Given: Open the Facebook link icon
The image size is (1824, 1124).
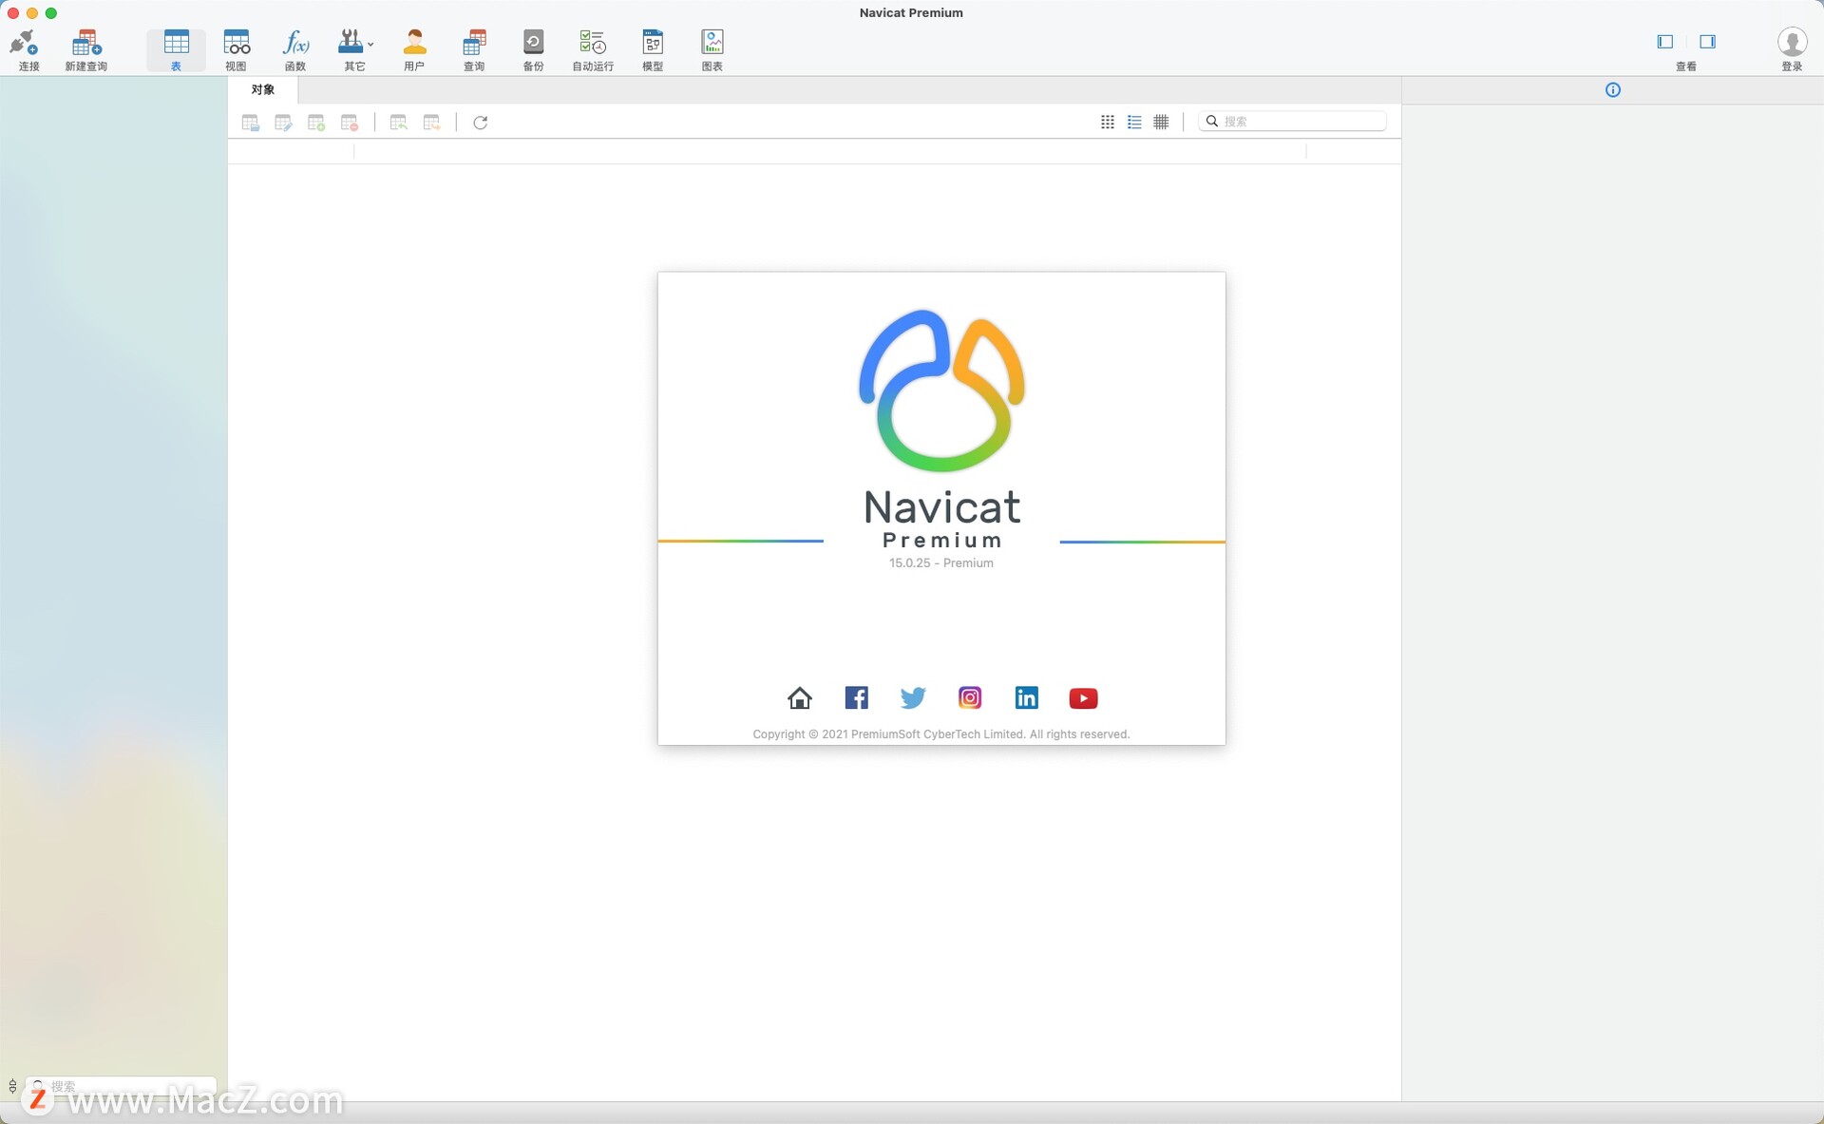Looking at the screenshot, I should tap(856, 698).
